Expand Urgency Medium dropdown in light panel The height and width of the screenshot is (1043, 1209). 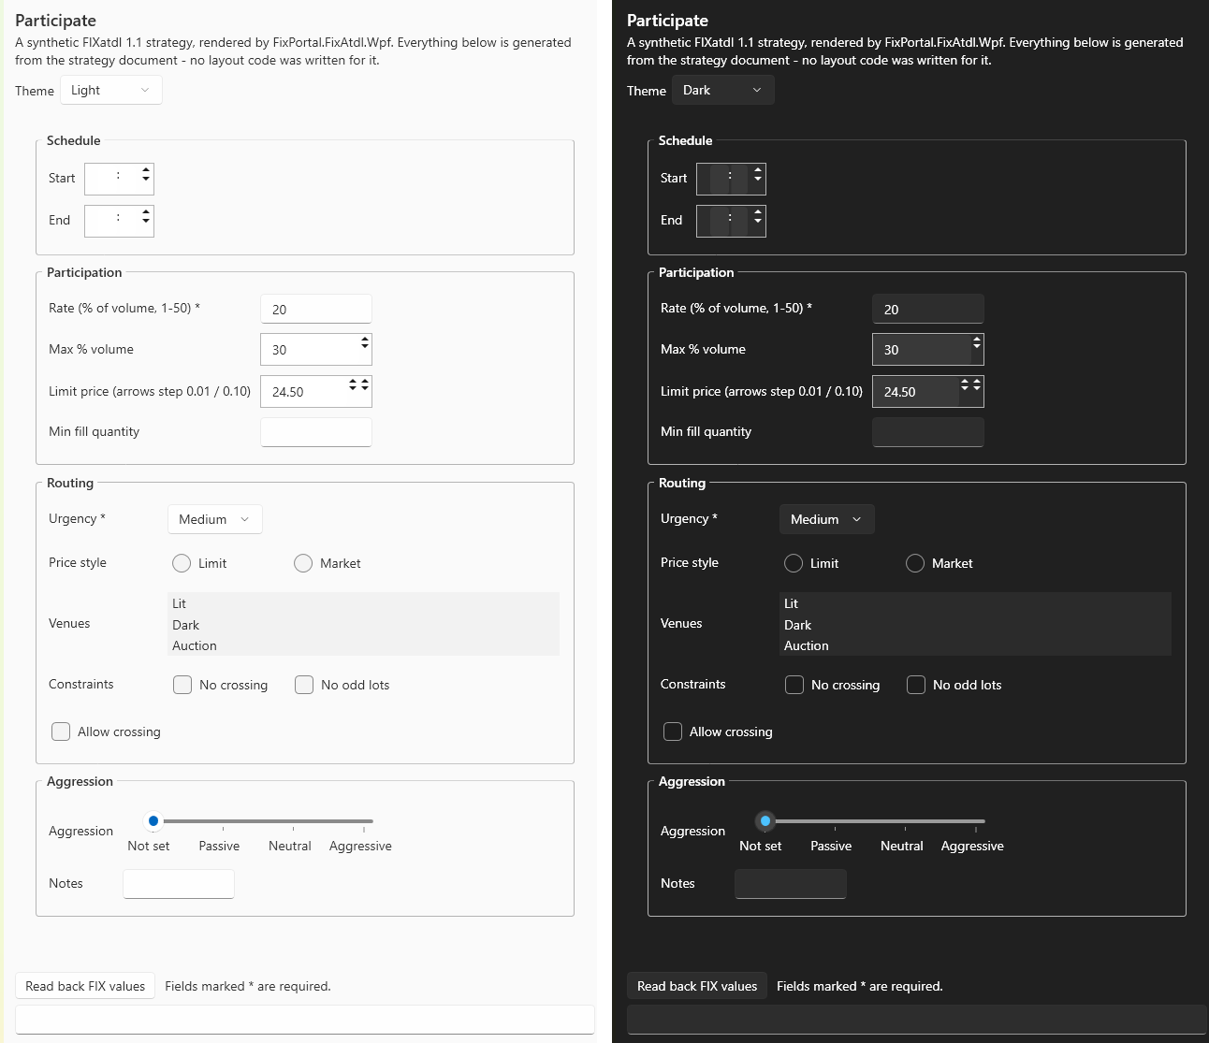[214, 519]
